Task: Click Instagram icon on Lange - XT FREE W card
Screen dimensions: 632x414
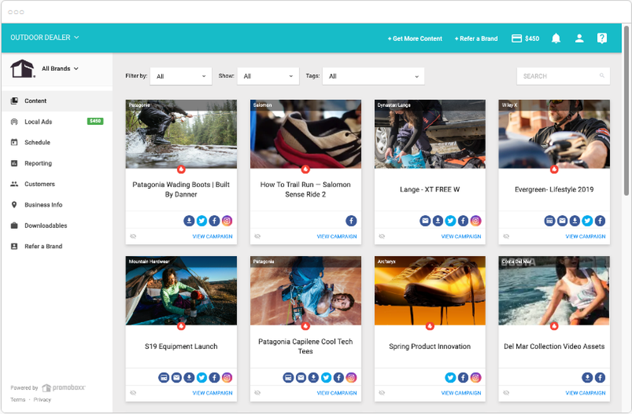Action: pos(476,220)
